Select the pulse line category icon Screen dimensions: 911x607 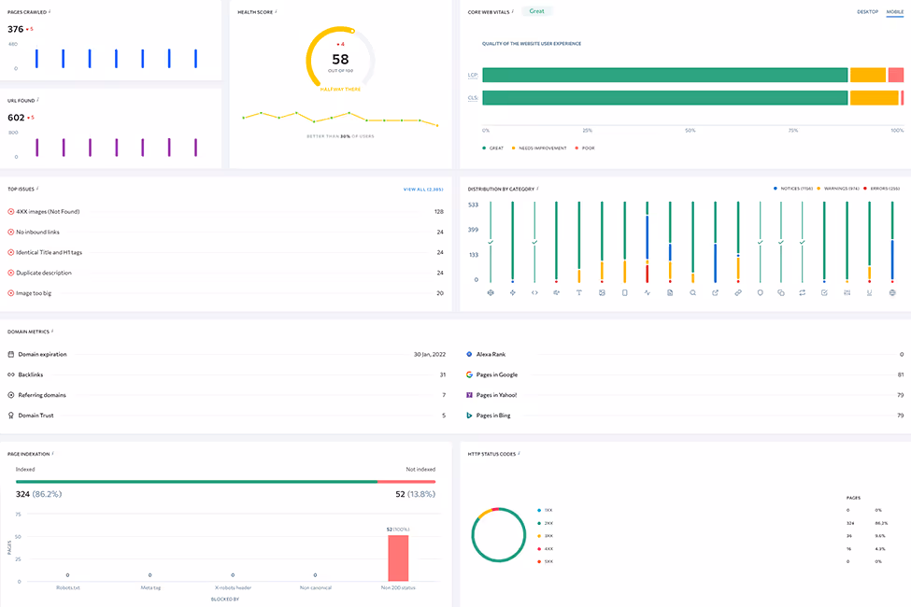(x=648, y=292)
